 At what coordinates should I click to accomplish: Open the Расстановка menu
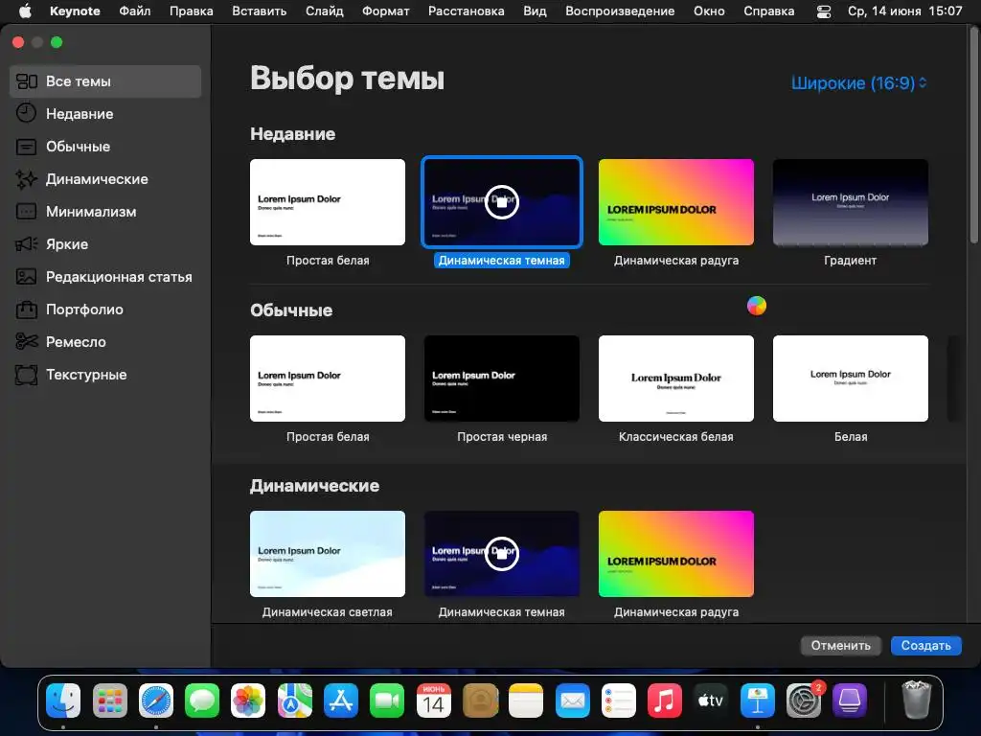point(467,11)
